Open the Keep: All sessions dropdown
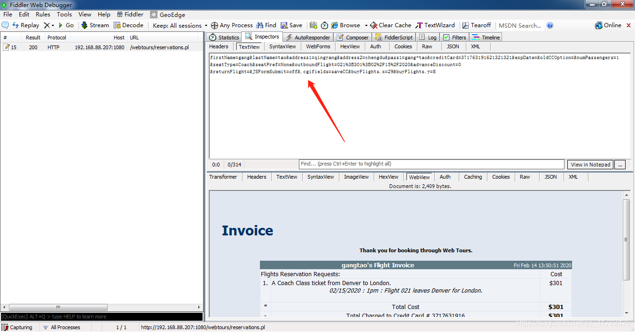The width and height of the screenshot is (635, 332). point(180,25)
